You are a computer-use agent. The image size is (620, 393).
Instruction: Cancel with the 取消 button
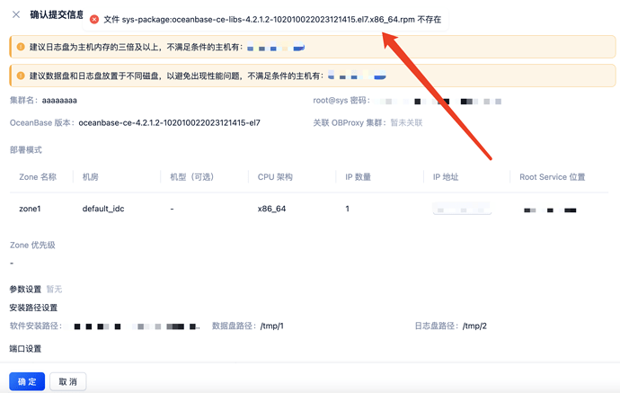click(x=68, y=381)
